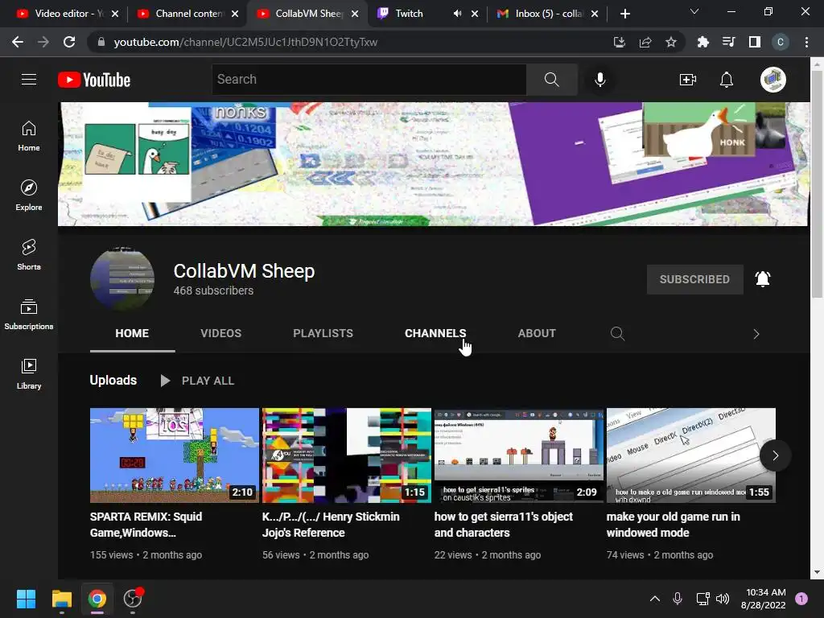
Task: Click the SUBSCRIBED button
Action: pyautogui.click(x=694, y=279)
